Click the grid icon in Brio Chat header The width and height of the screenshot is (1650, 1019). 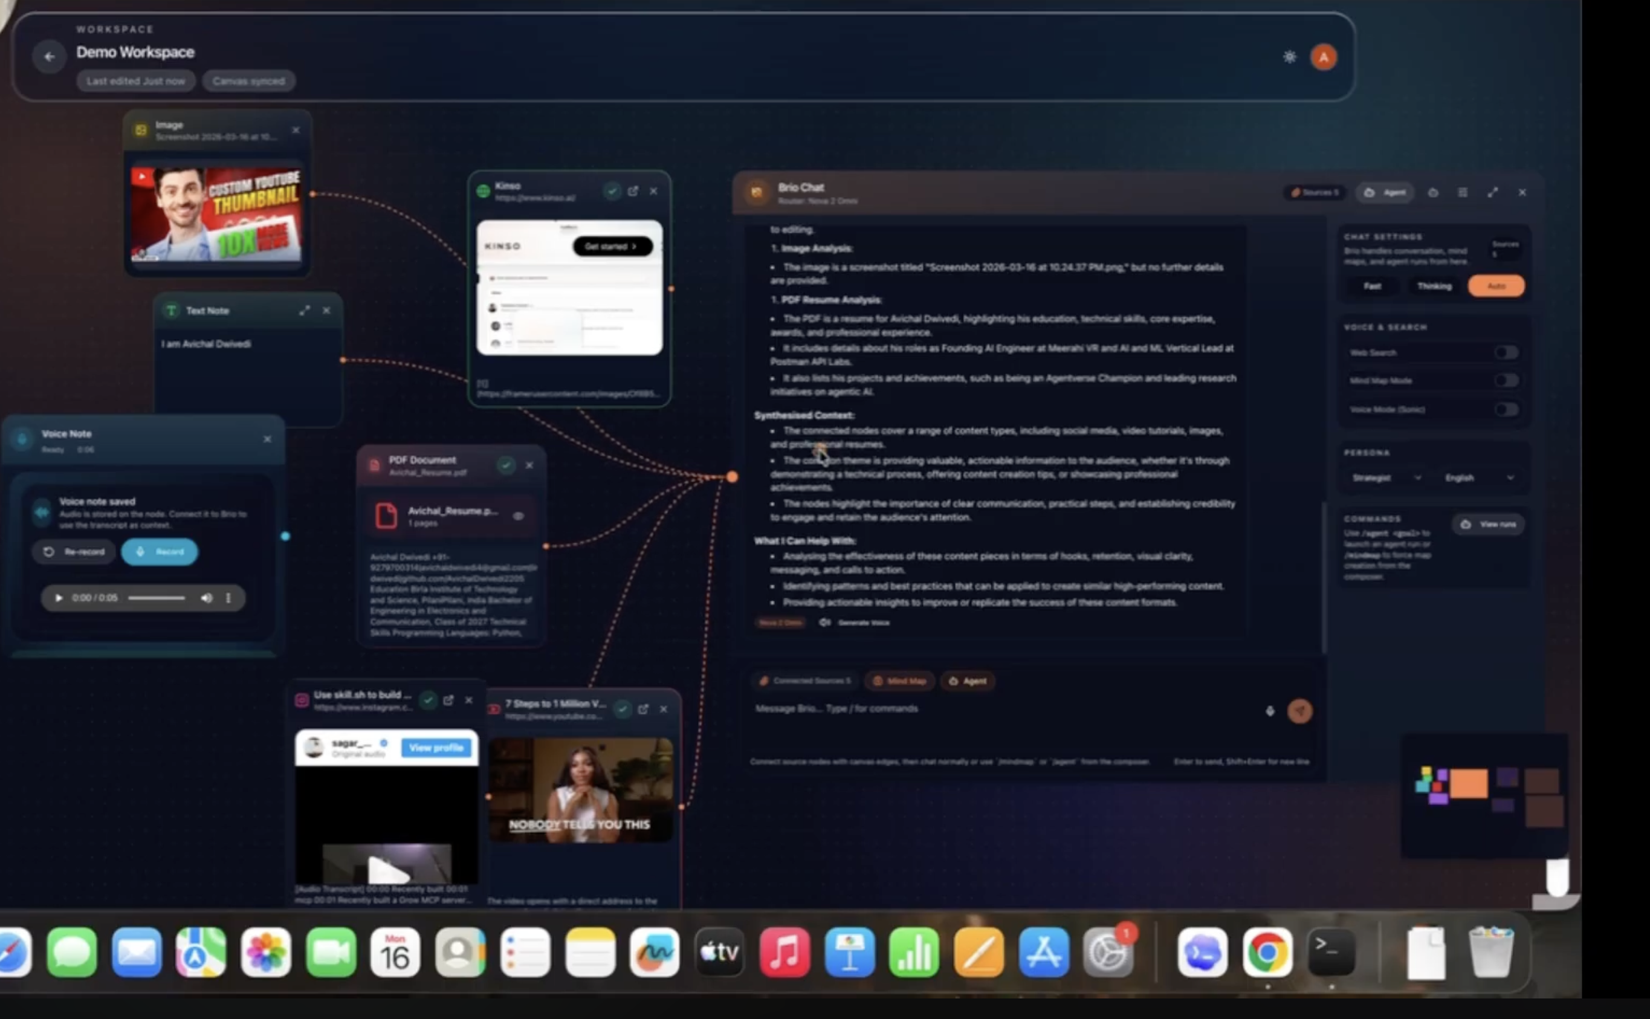point(1463,193)
